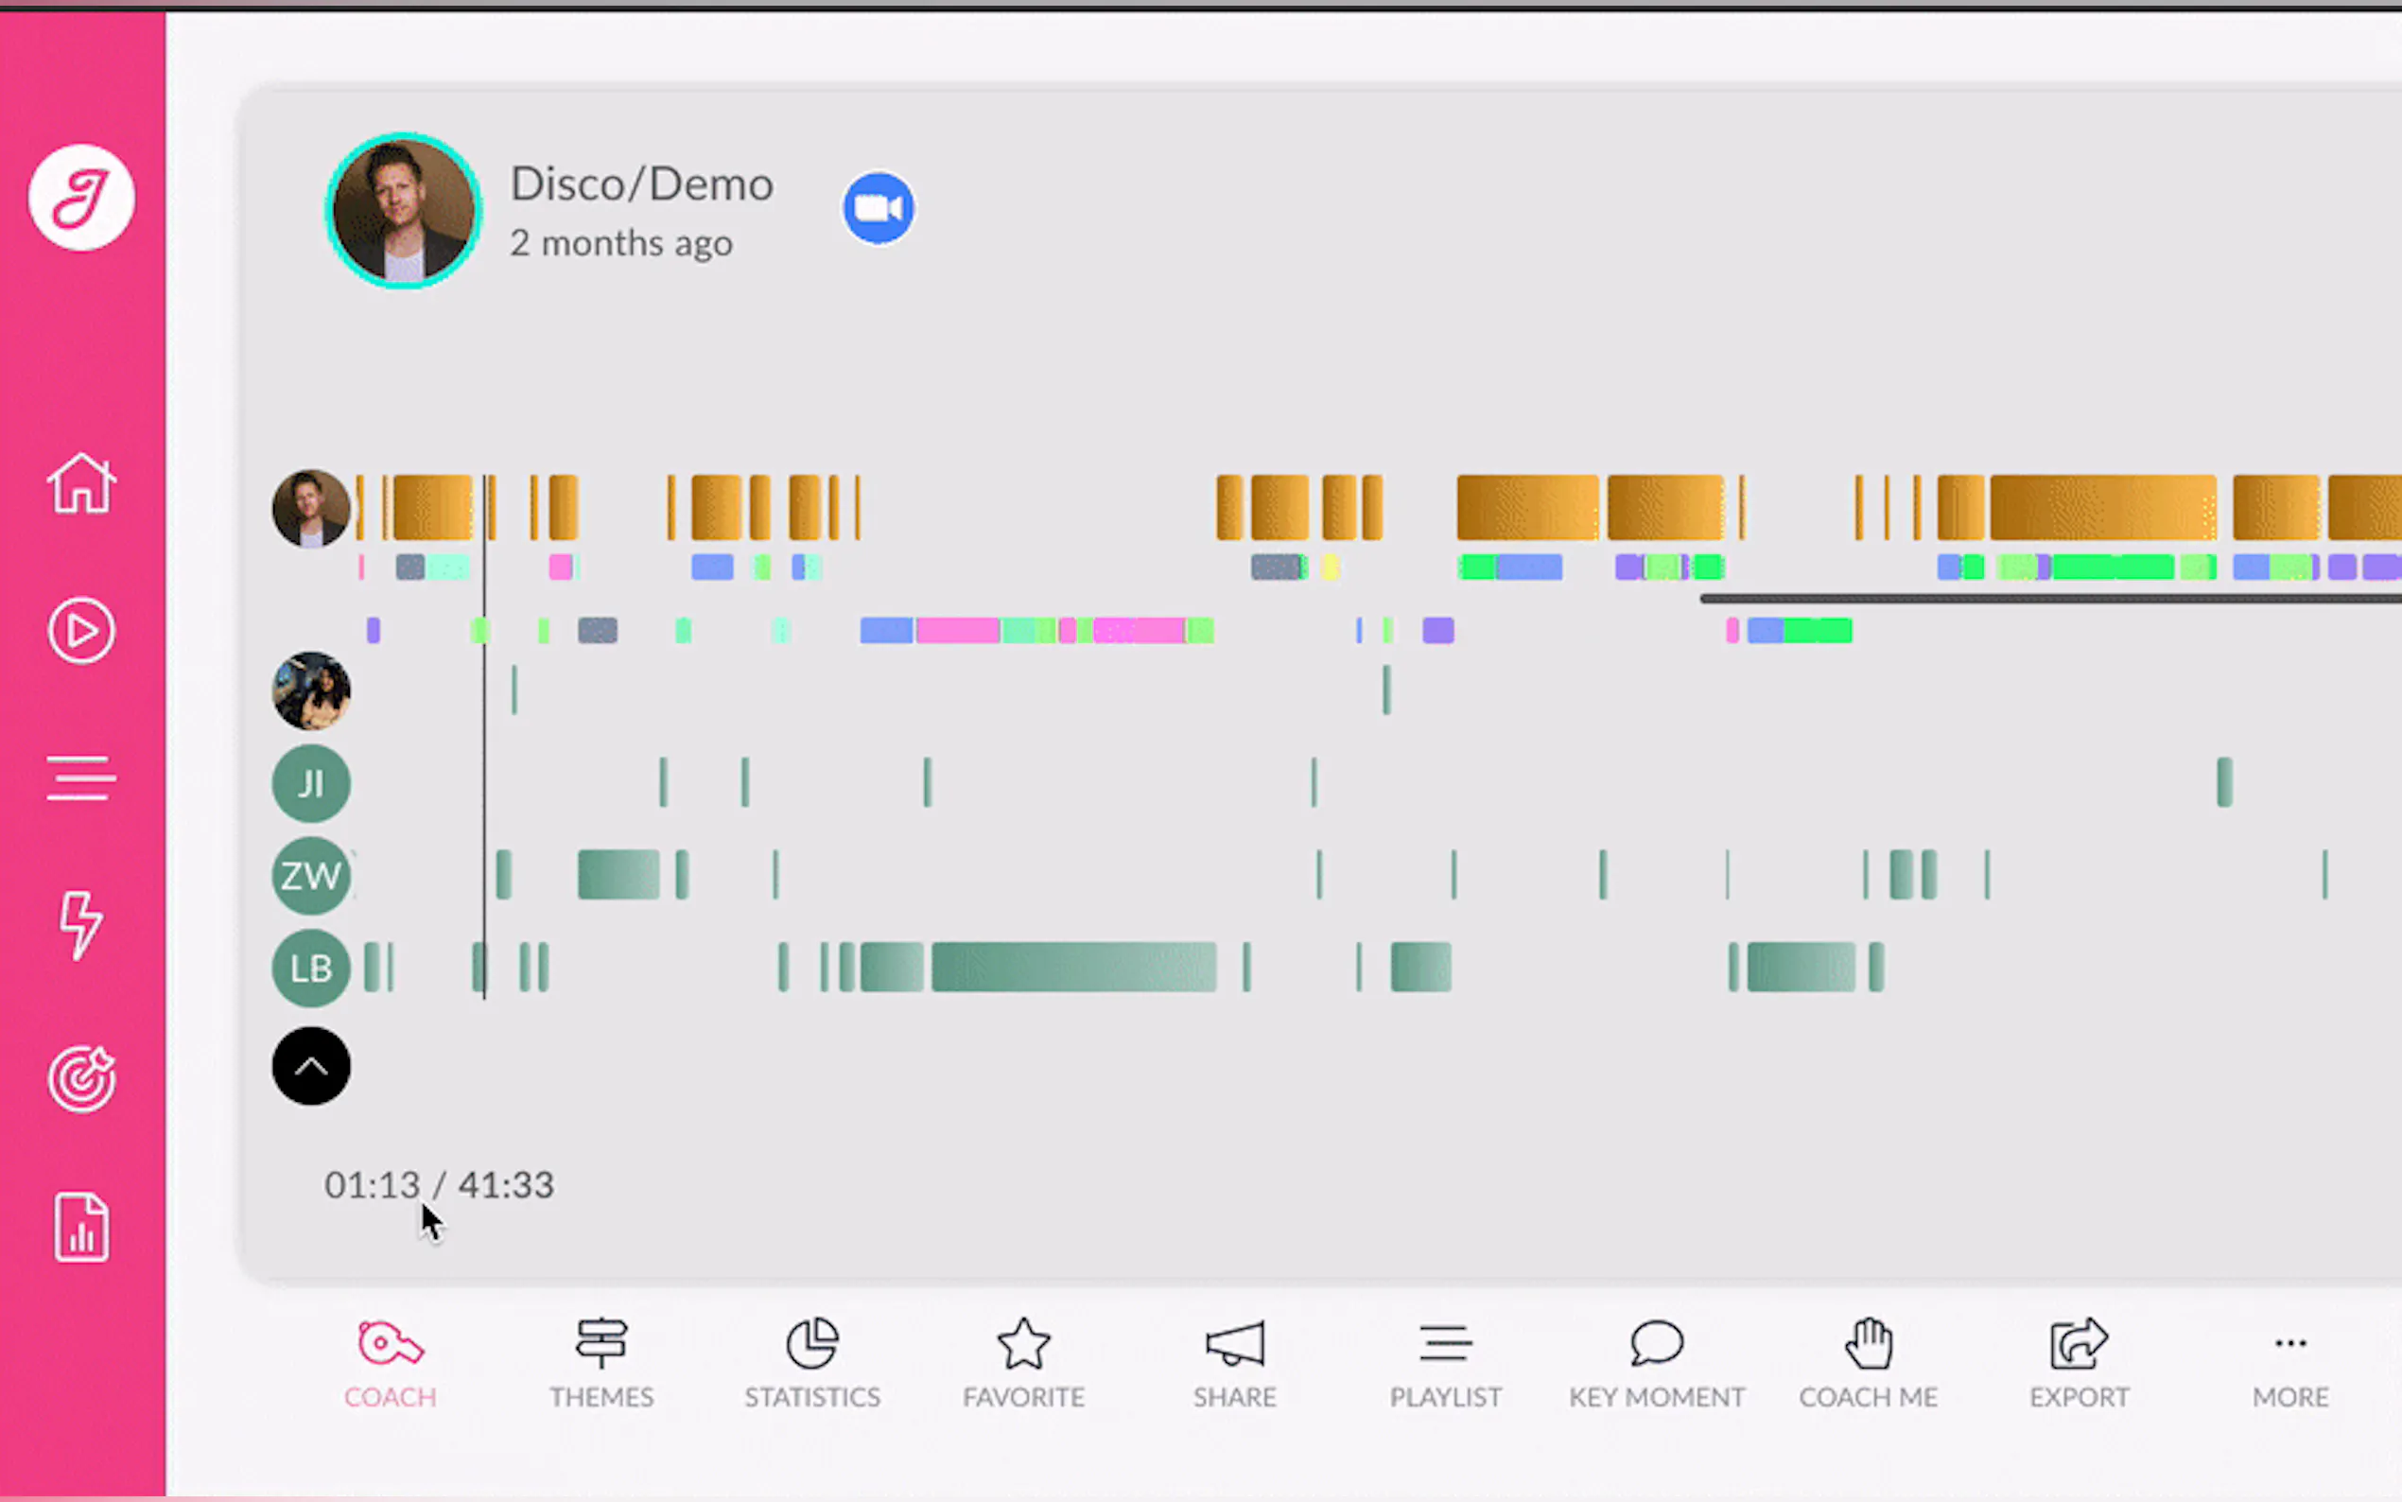Open the Home icon in sidebar
Viewport: 2402px width, 1502px height.
pyautogui.click(x=81, y=483)
